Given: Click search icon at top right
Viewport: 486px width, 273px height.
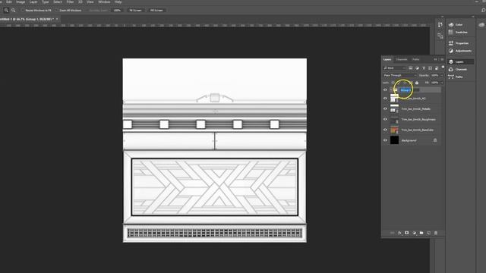Looking at the screenshot, I should point(483,10).
